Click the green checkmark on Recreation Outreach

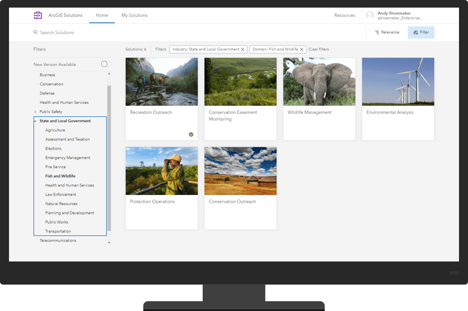[191, 135]
